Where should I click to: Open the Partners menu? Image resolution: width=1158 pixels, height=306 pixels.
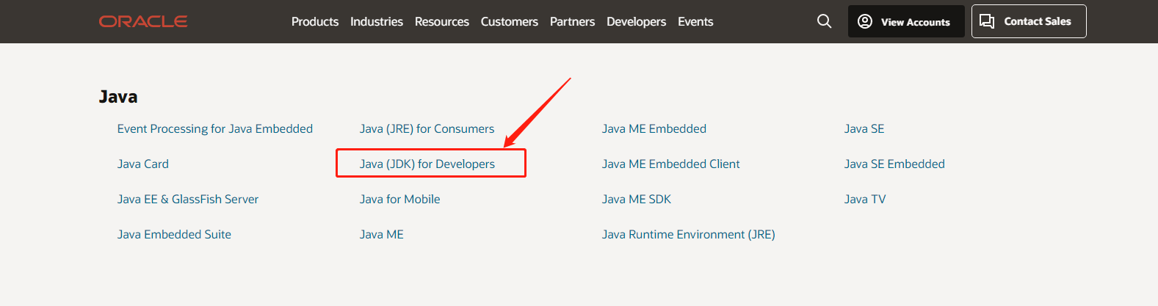(x=573, y=21)
